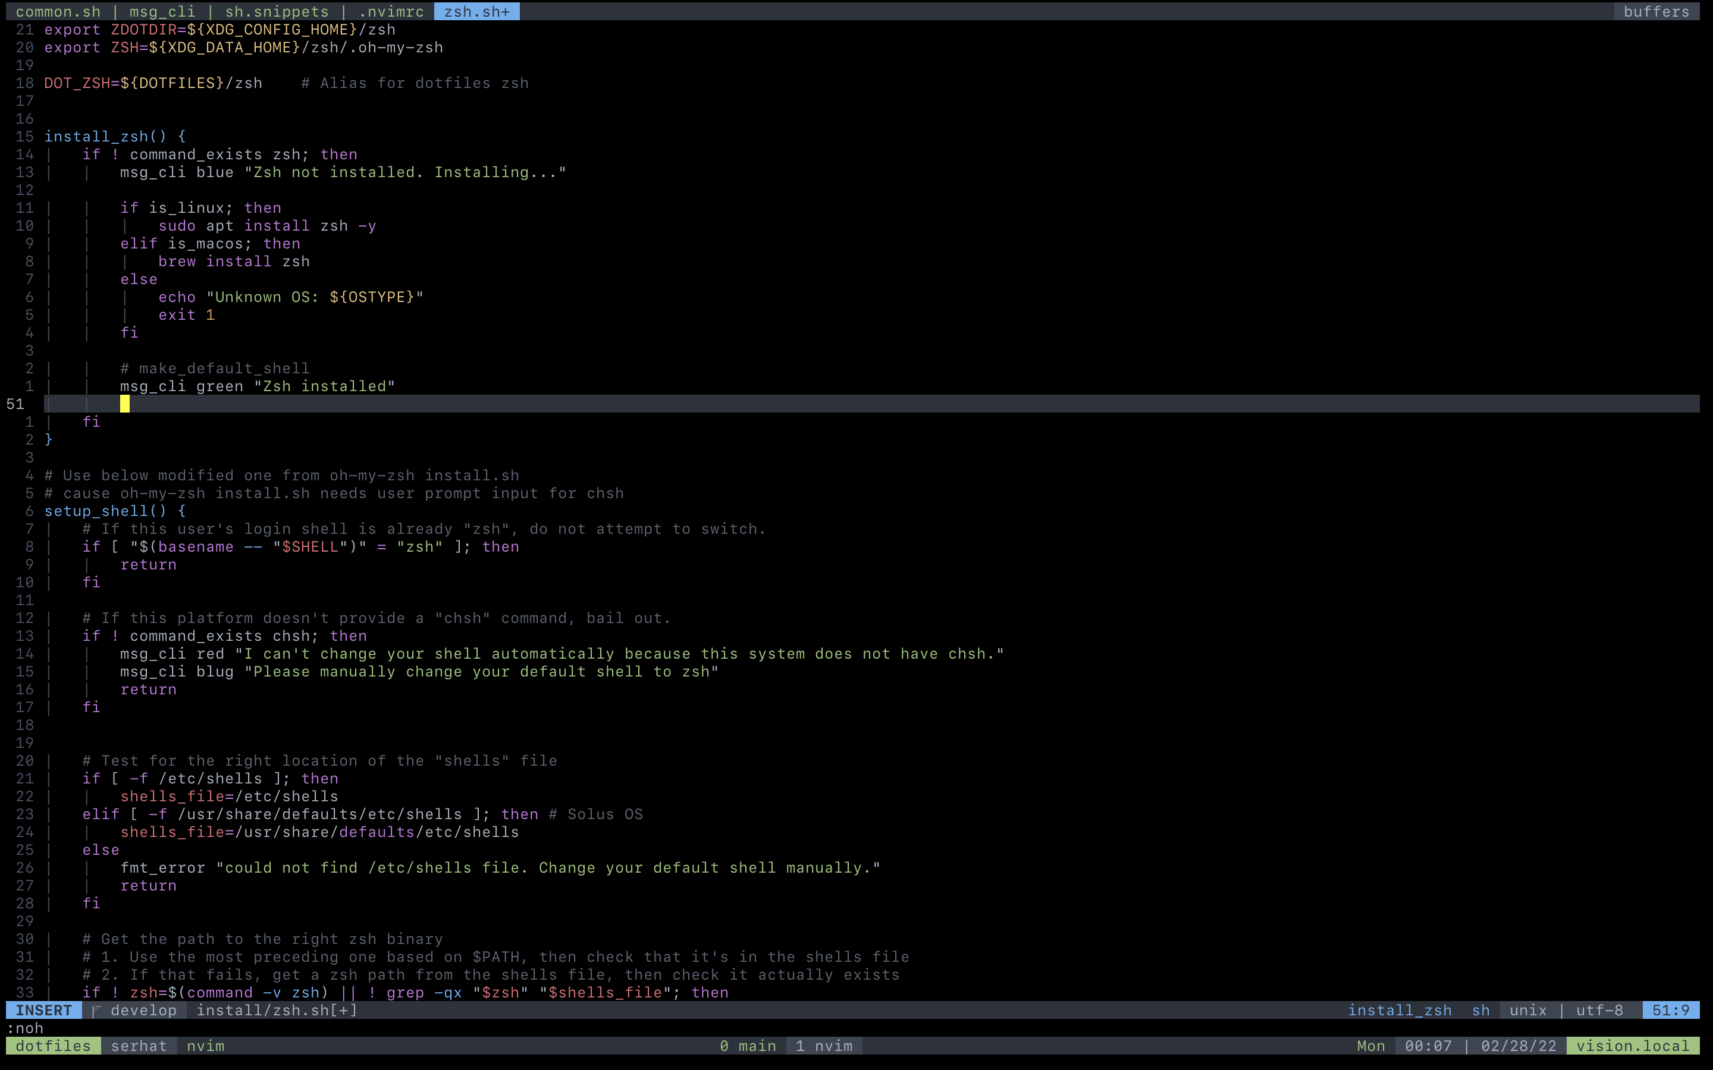Click the msg_cli green "Zsh installed" line
The width and height of the screenshot is (1713, 1070).
coord(257,386)
